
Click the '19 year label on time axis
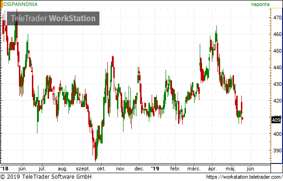click(x=155, y=169)
